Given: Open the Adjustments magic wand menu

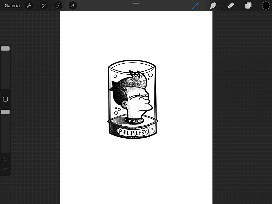Looking at the screenshot, I should pos(43,6).
